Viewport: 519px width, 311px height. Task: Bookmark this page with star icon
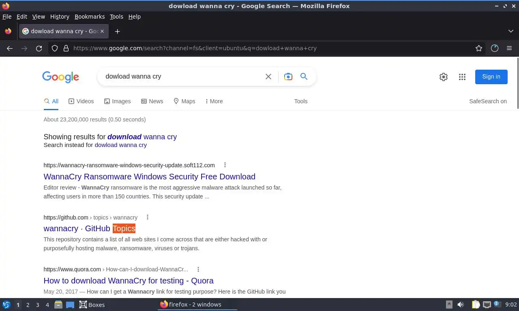tap(479, 48)
